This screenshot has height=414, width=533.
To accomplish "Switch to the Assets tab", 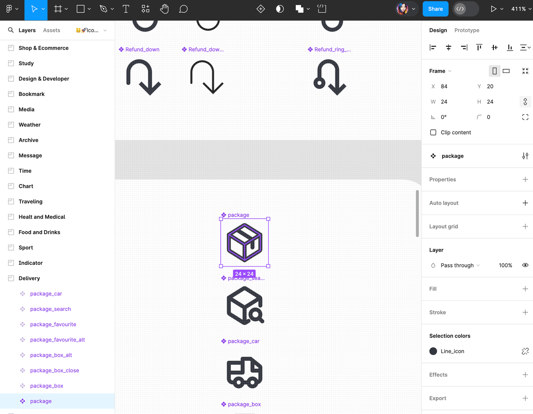I will (52, 30).
